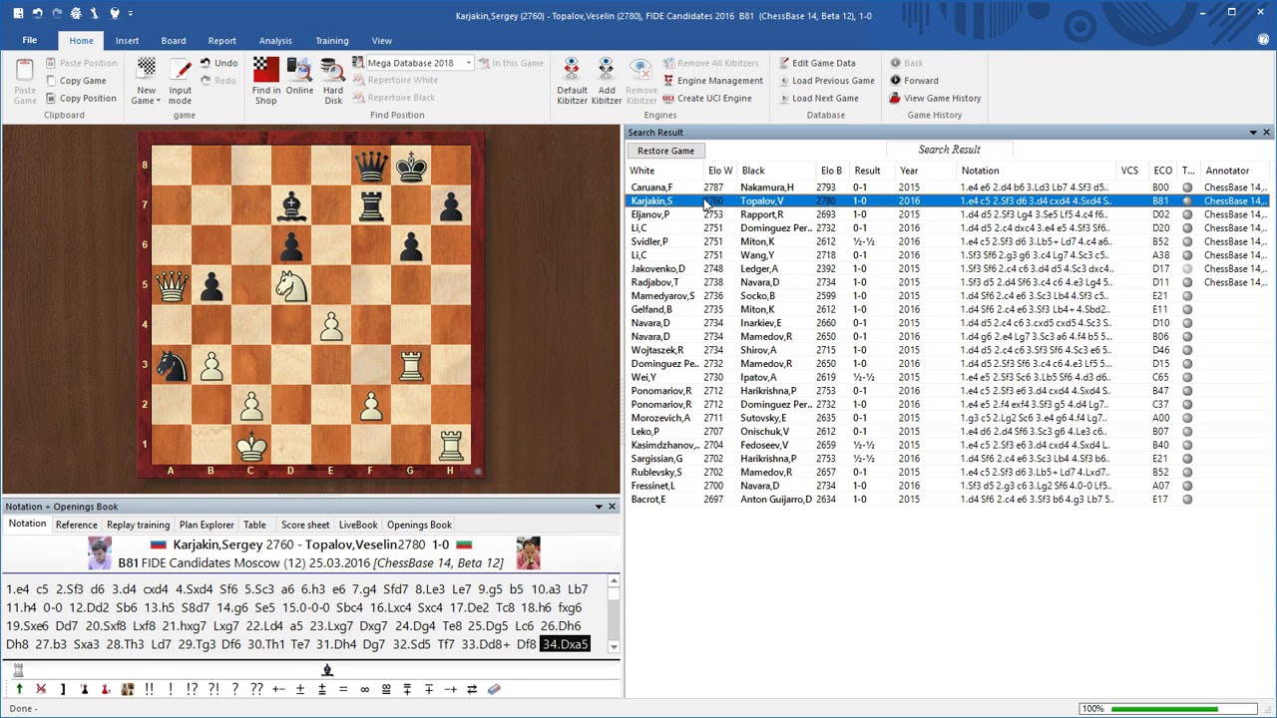Click notation scrollbar down arrow
The height and width of the screenshot is (718, 1277).
point(614,648)
